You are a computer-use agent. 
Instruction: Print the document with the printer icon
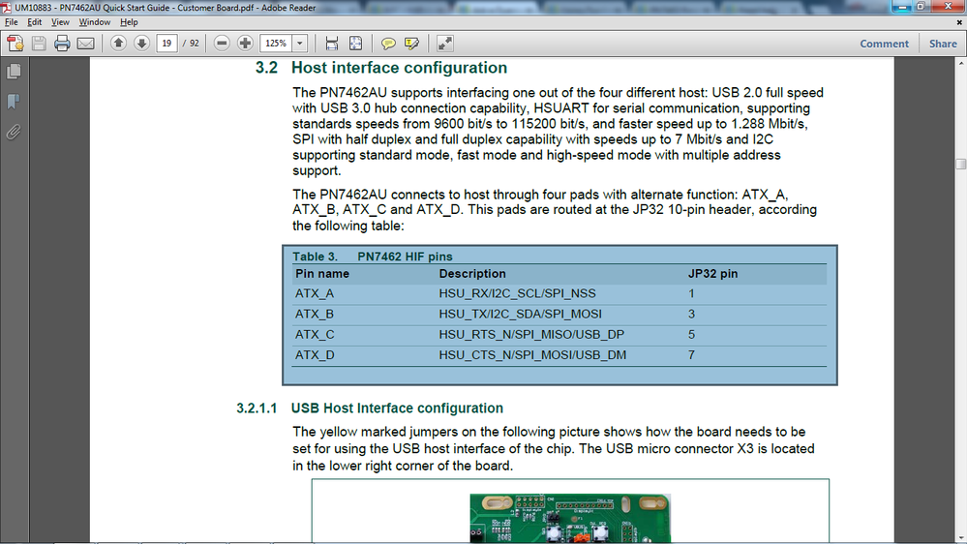coord(62,44)
